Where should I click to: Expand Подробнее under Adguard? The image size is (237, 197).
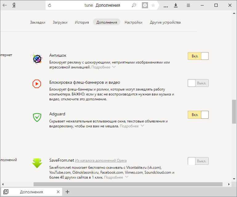click(132, 126)
